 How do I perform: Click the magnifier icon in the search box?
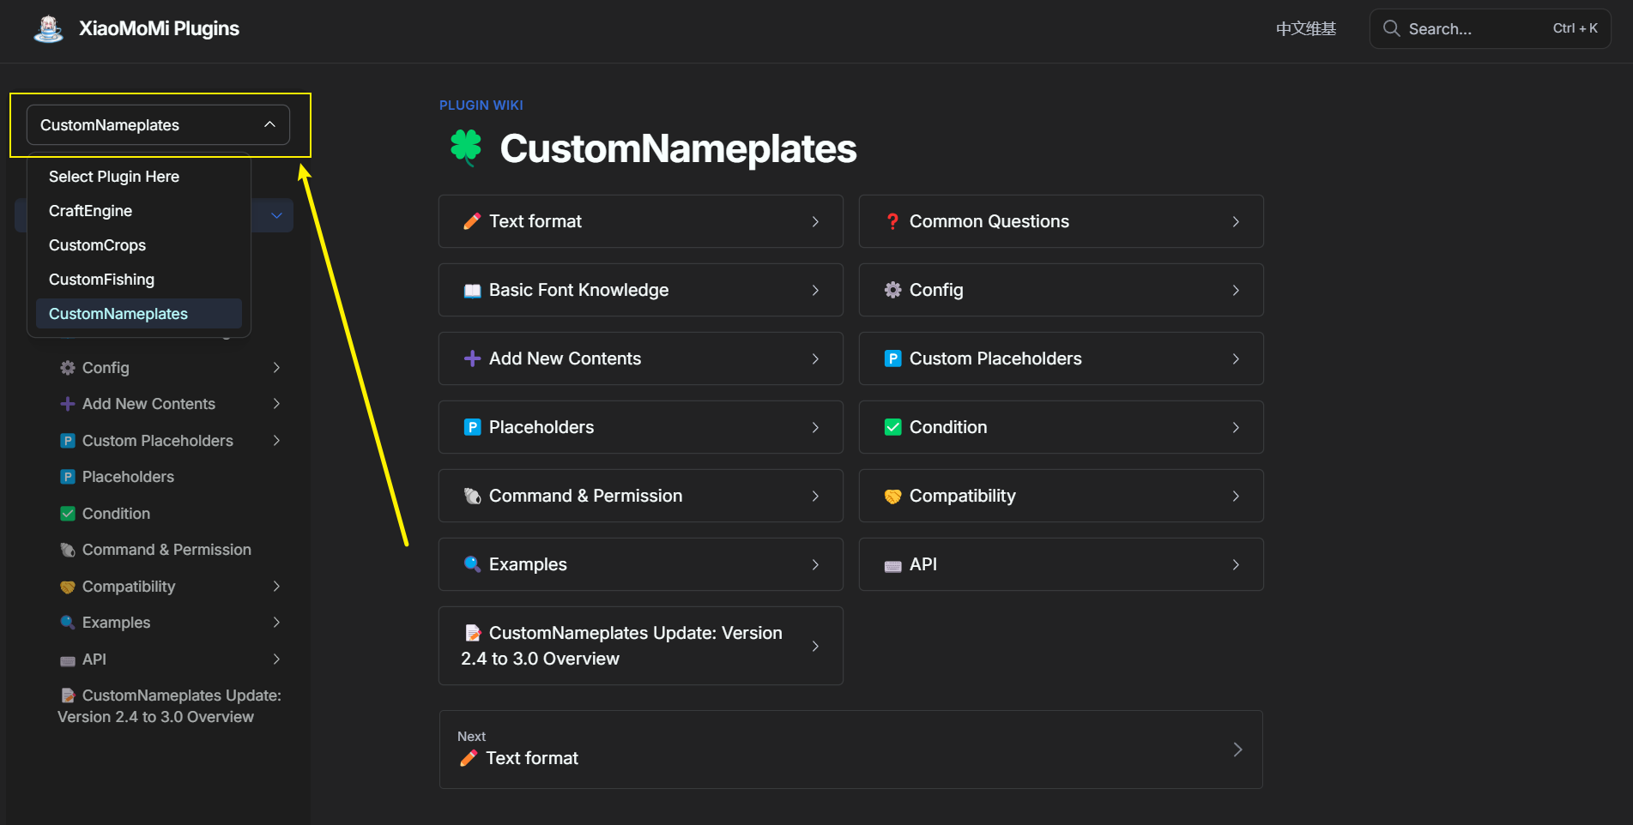1391,28
